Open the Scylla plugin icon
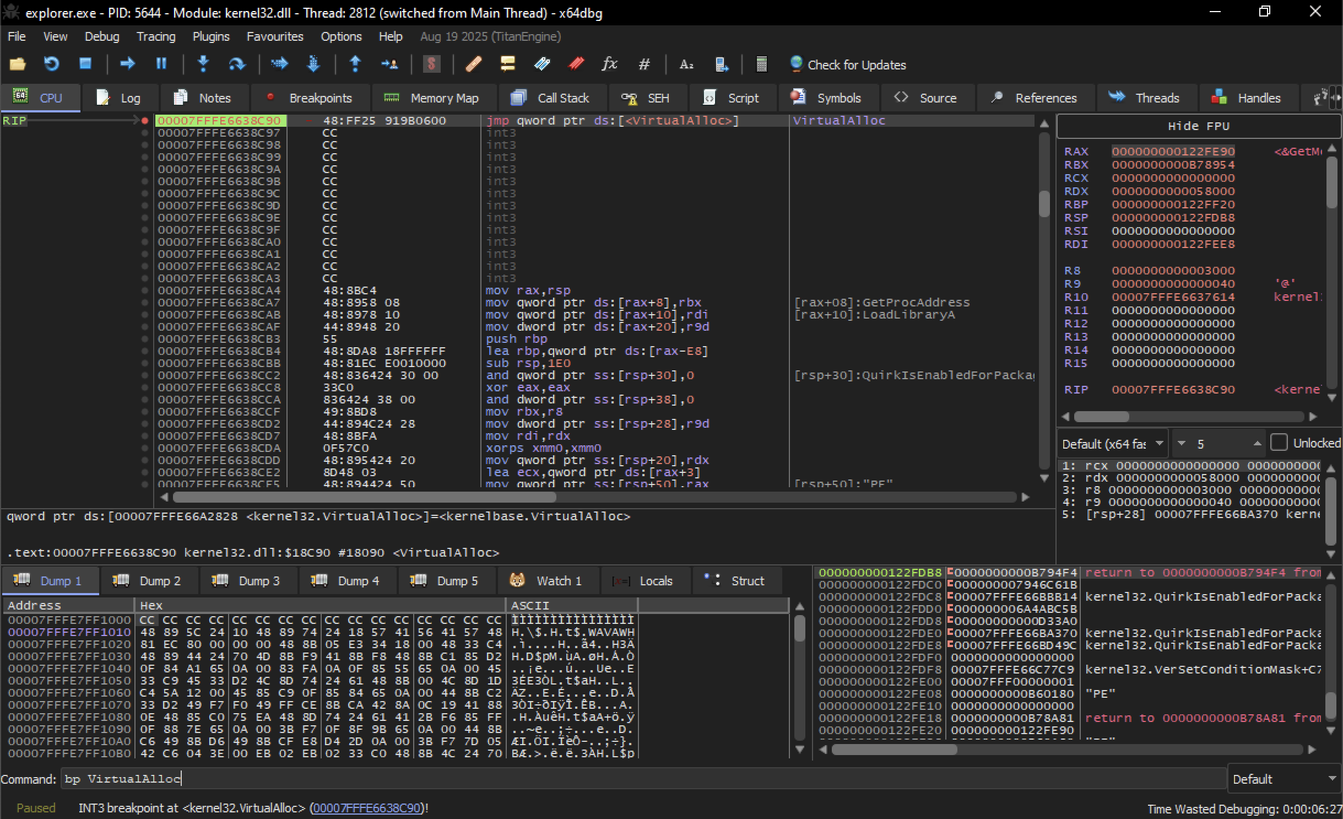This screenshot has width=1343, height=819. 431,64
